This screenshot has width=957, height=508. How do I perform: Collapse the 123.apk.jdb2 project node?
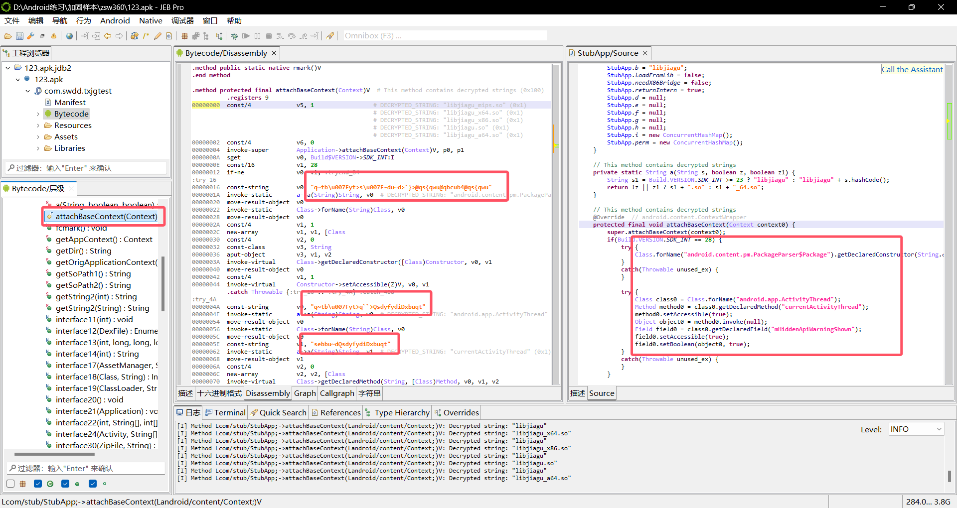click(x=8, y=68)
